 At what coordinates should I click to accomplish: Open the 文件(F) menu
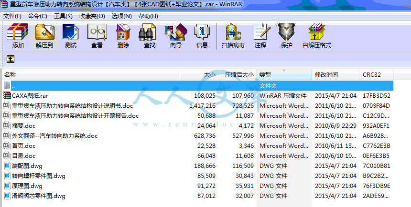tap(12, 16)
